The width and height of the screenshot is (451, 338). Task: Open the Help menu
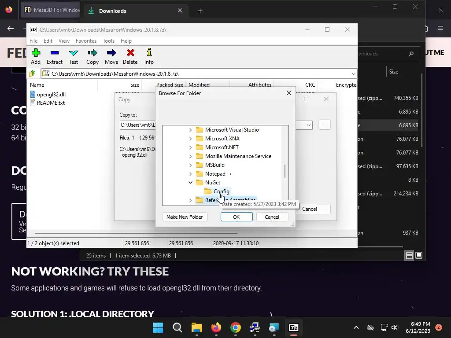point(126,41)
